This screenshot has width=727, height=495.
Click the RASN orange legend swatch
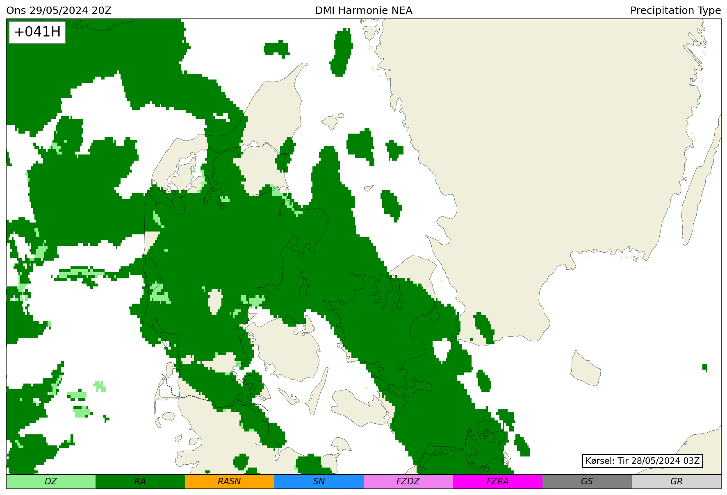pos(230,481)
